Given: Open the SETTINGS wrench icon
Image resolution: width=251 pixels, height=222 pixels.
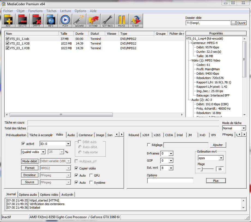Looking at the screenshot, I should coord(107,21).
